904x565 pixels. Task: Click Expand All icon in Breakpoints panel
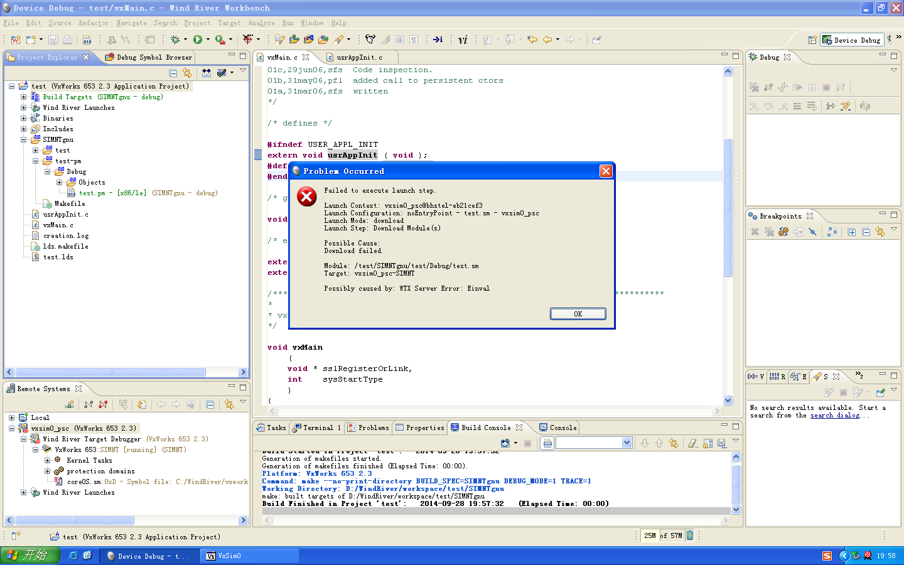click(852, 232)
